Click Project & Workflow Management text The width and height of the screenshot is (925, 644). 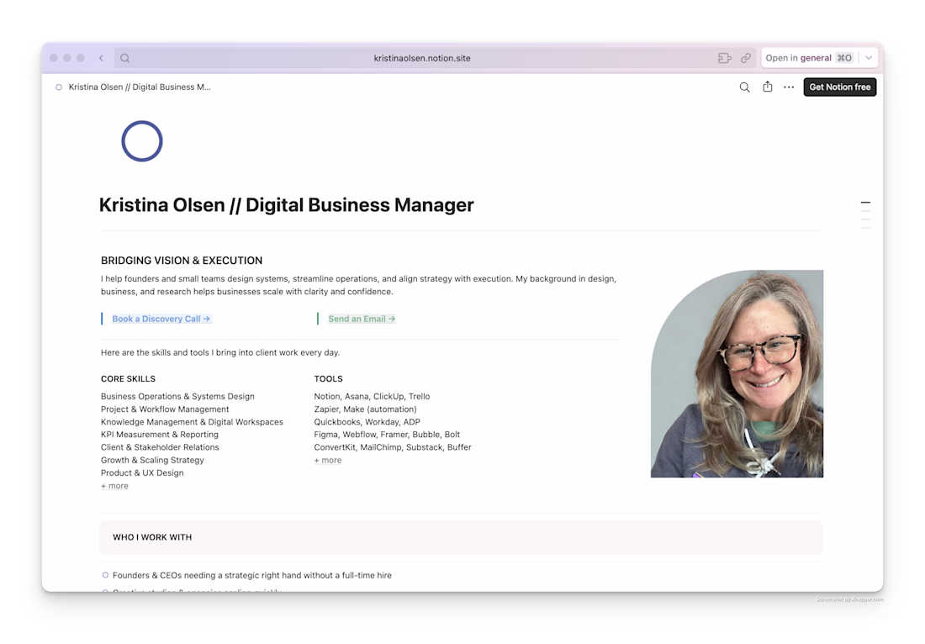[x=165, y=409]
